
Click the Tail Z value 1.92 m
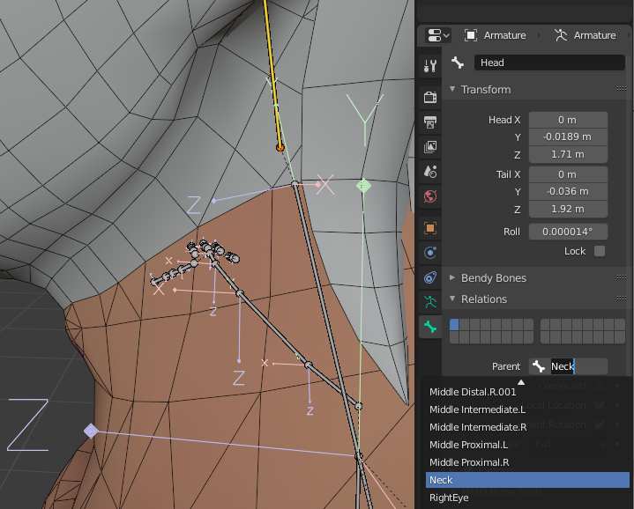click(x=568, y=209)
